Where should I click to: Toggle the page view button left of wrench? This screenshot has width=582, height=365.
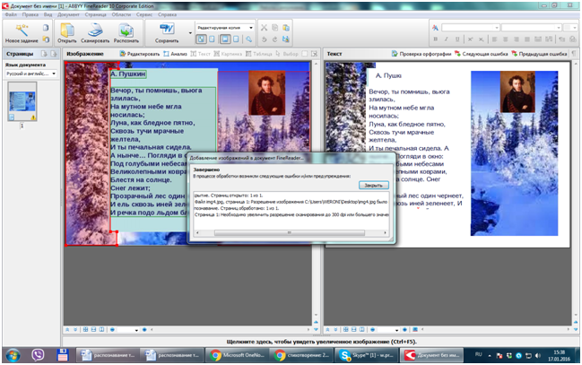click(x=236, y=39)
